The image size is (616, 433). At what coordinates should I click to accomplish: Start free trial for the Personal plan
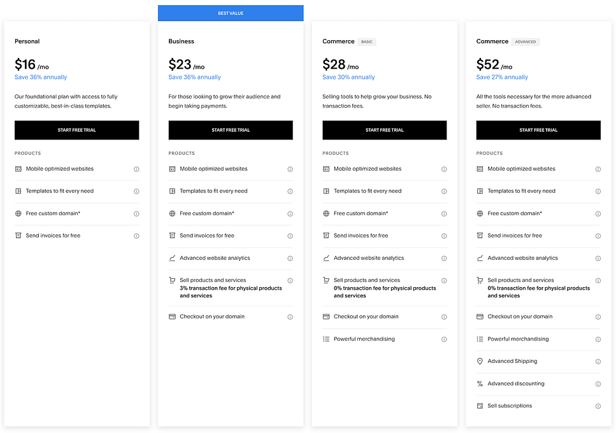(76, 130)
